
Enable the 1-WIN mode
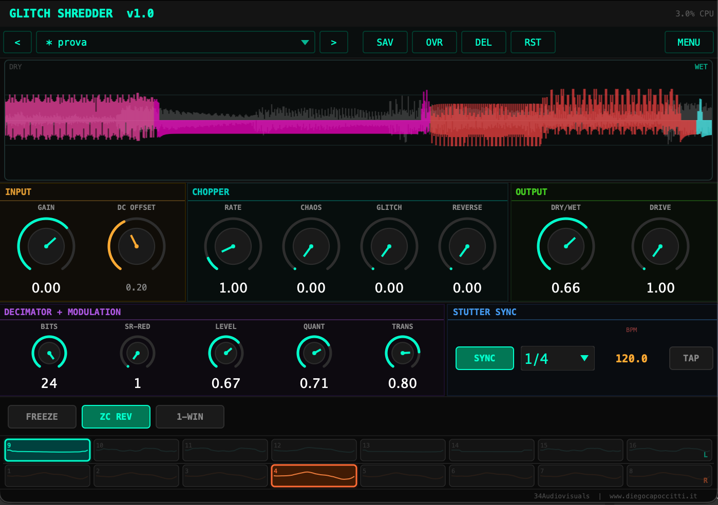pyautogui.click(x=190, y=417)
